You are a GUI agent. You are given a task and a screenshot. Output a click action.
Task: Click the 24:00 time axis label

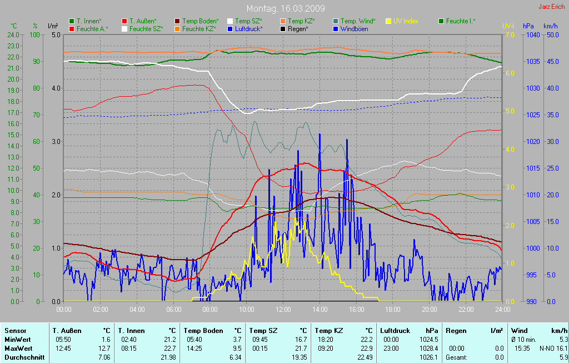[x=502, y=310]
